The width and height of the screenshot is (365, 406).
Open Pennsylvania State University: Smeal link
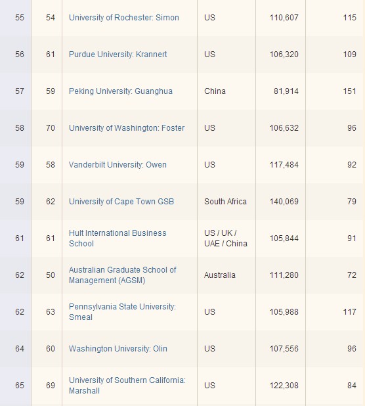pos(122,312)
